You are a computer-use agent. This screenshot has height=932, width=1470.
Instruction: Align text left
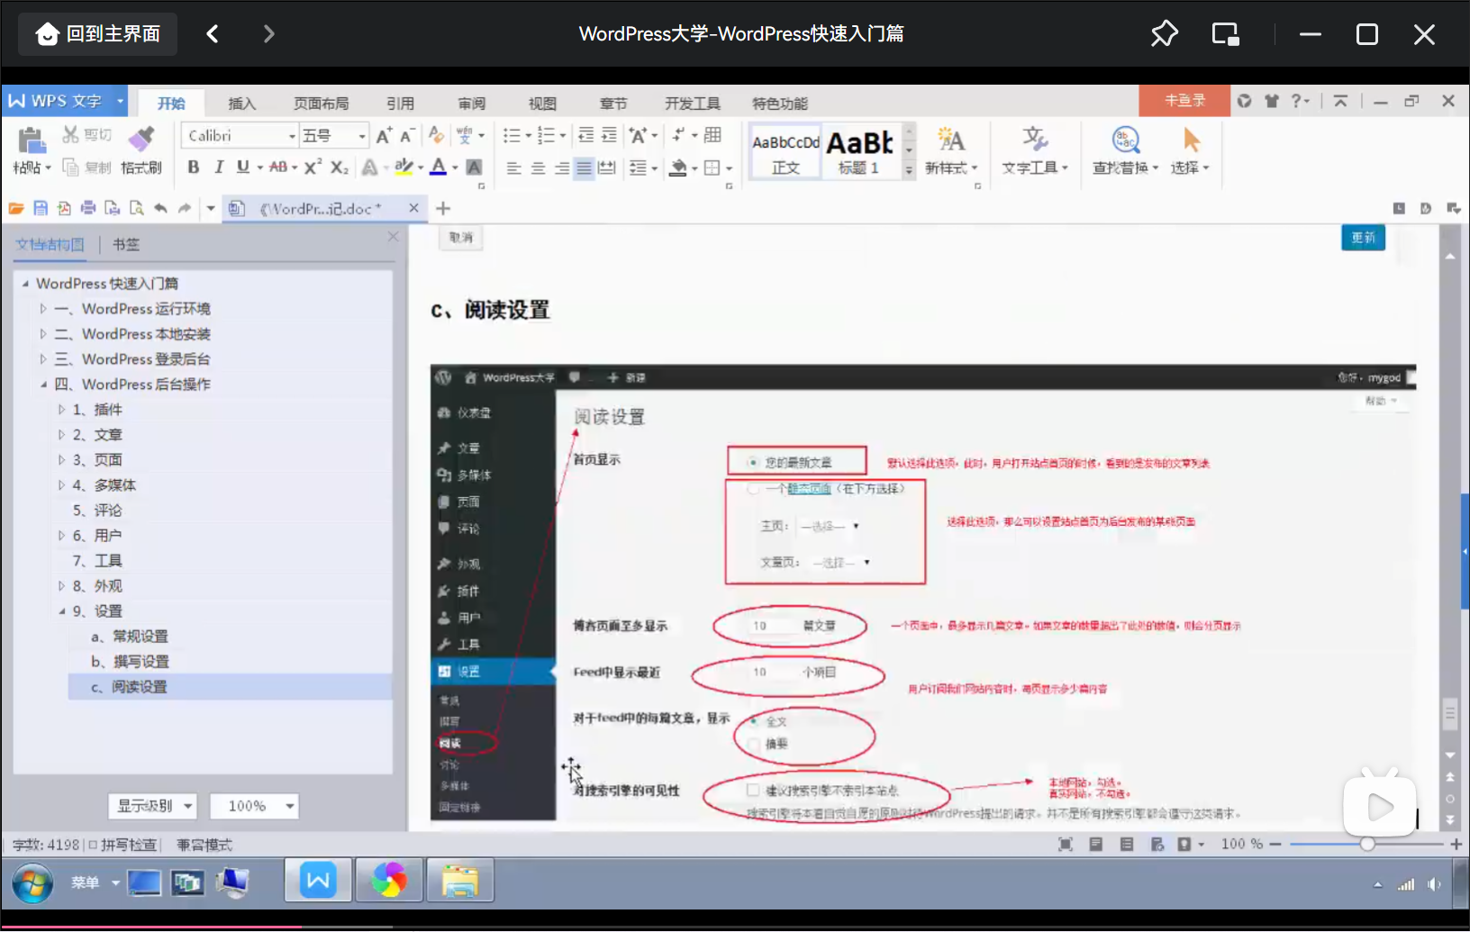513,168
